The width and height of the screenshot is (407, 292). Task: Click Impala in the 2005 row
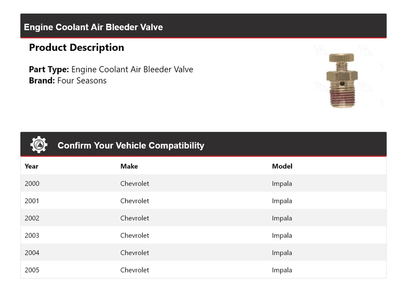(282, 270)
